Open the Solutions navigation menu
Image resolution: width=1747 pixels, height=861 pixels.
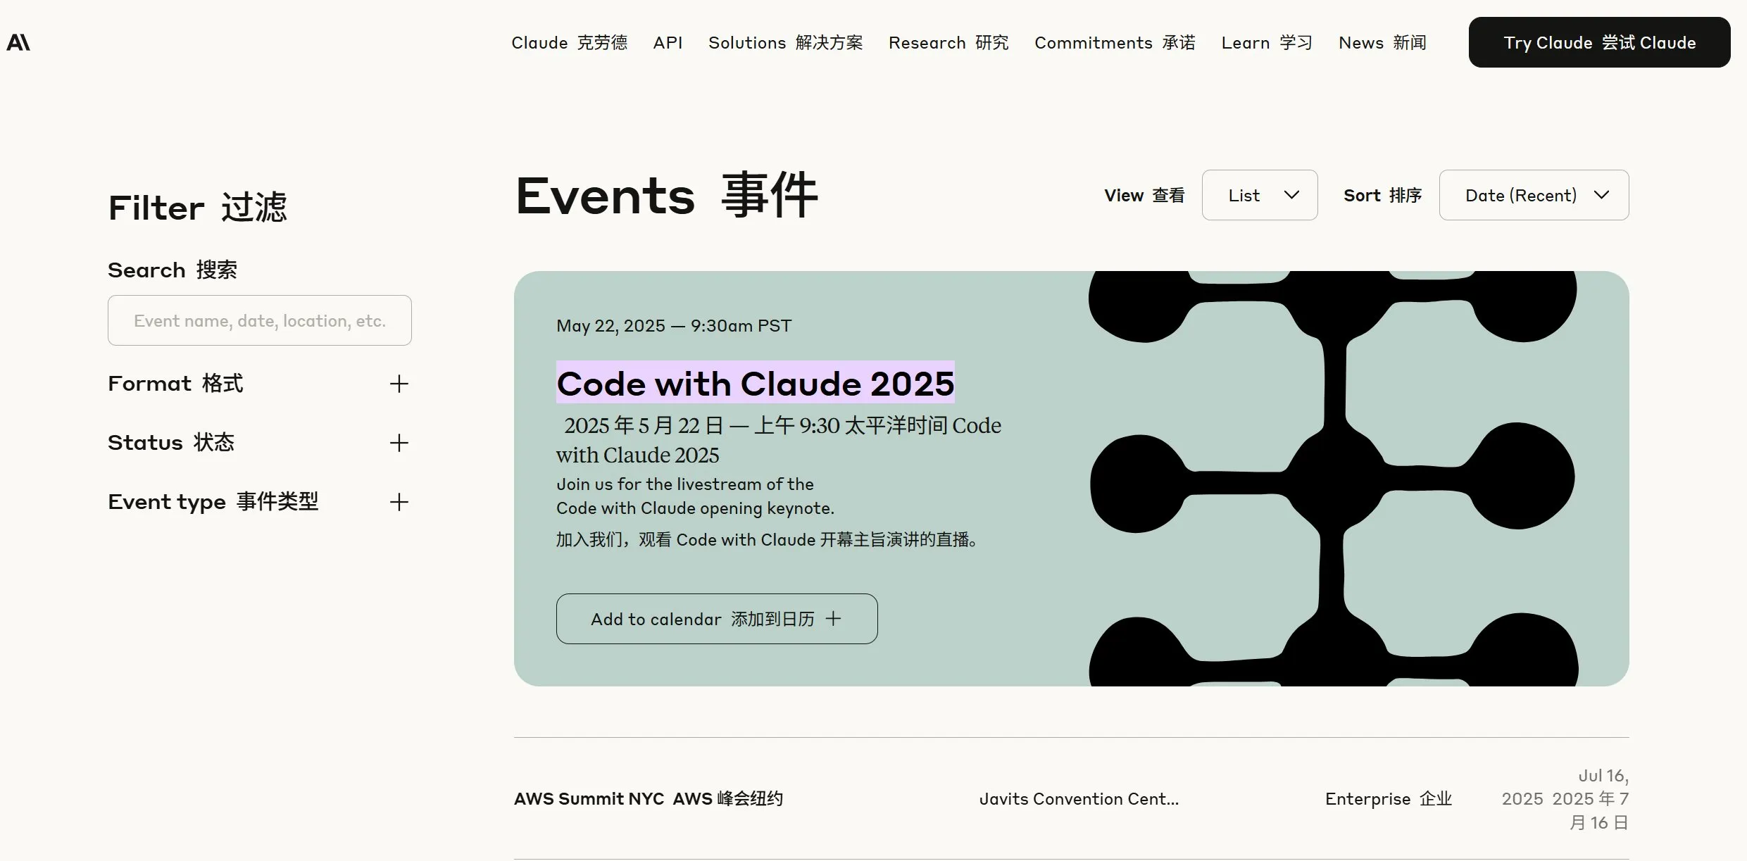(785, 43)
